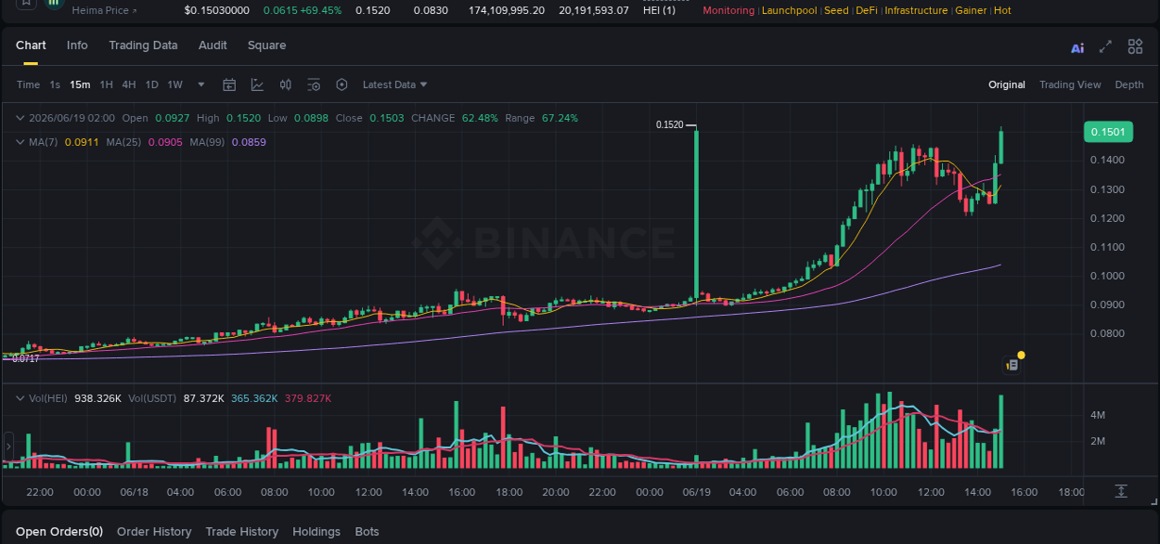Viewport: 1160px width, 544px height.
Task: Click the Vol(USDT) label
Action: [150, 398]
